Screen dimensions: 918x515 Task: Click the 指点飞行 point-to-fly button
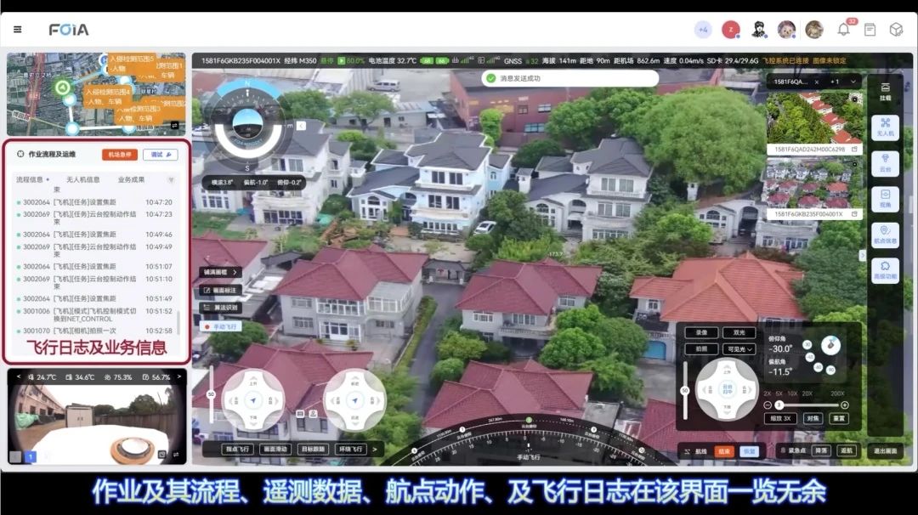pyautogui.click(x=240, y=449)
